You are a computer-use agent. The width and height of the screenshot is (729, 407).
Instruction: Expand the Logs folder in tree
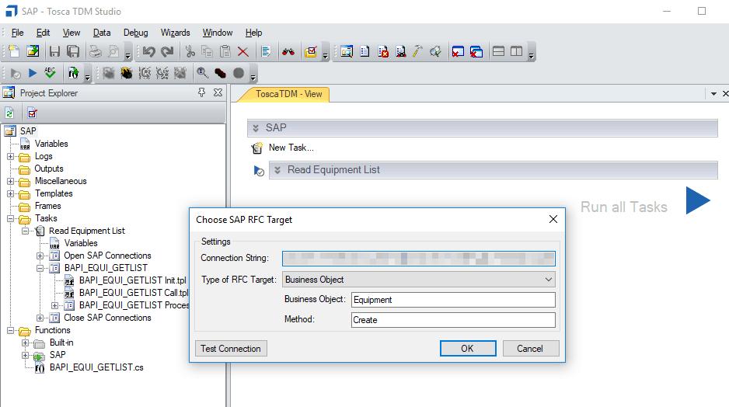pos(11,156)
